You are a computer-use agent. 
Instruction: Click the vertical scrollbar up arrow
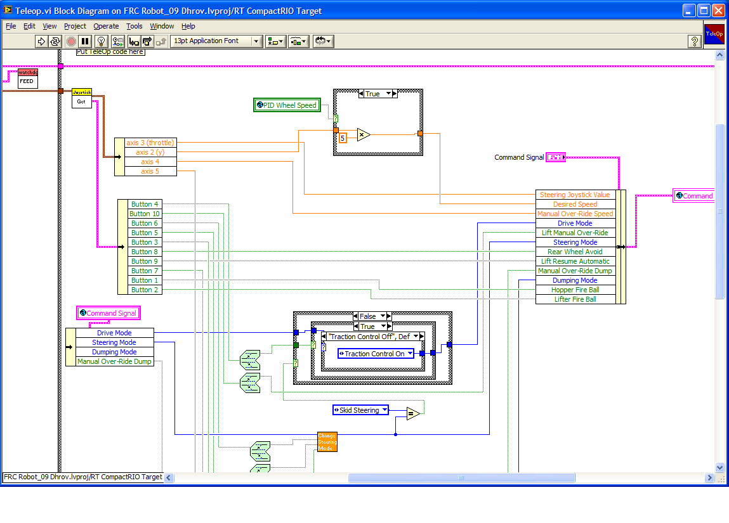[x=719, y=55]
